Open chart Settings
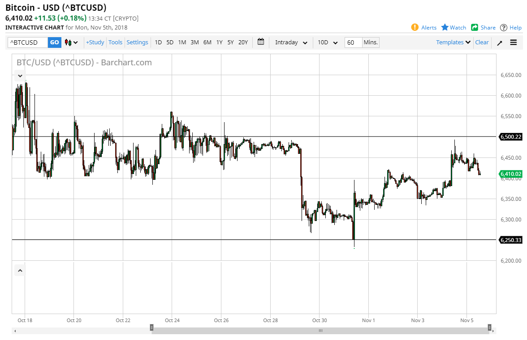The height and width of the screenshot is (340, 527). [137, 42]
